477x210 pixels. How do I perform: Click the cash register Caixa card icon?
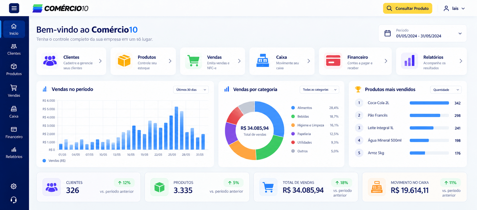(263, 60)
